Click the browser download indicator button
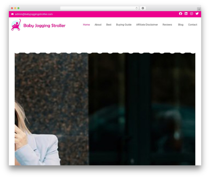This screenshot has width=210, height=178. tap(143, 8)
